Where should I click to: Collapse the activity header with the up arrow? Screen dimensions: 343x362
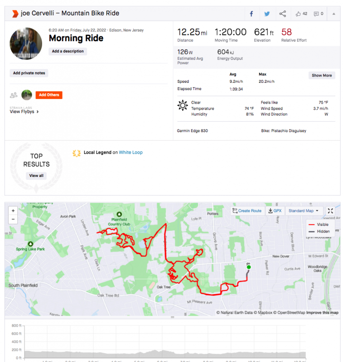(x=333, y=14)
